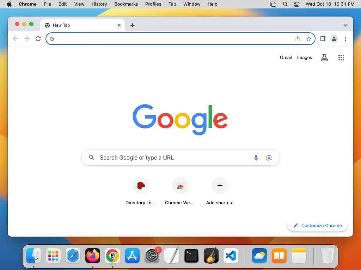Viewport: 361px width, 270px height.
Task: Open the Images link
Action: click(x=304, y=57)
